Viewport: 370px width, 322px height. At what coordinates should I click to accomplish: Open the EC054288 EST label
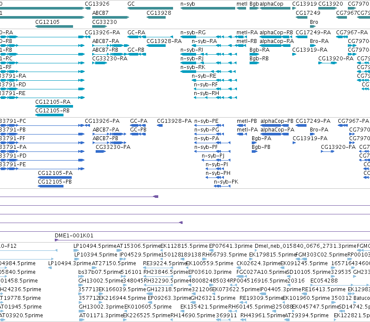point(324,281)
